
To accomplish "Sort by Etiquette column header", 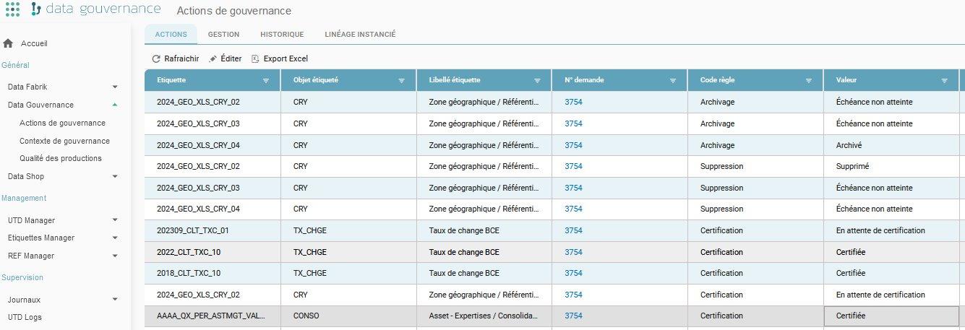I will point(172,80).
